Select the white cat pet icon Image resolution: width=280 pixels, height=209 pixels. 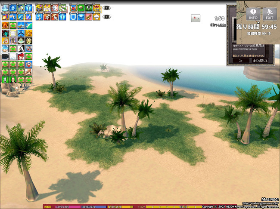click(13, 33)
